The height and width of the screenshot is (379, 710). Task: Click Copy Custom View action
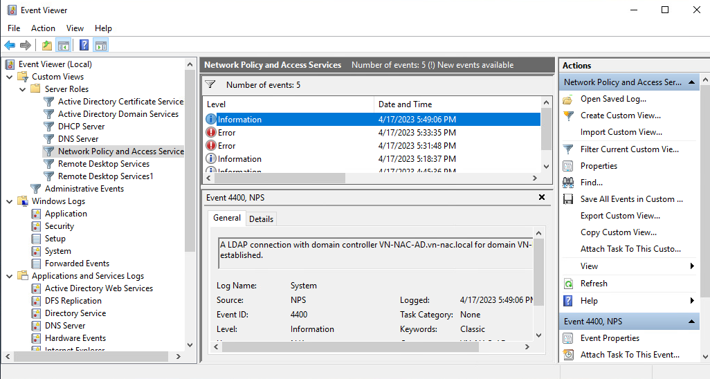619,232
